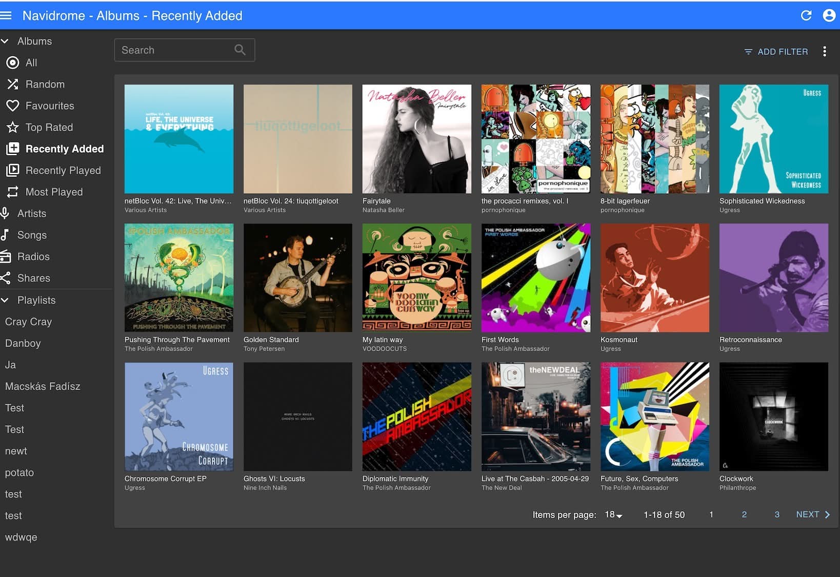Image resolution: width=840 pixels, height=577 pixels.
Task: Open the Items per page dropdown
Action: pos(613,514)
